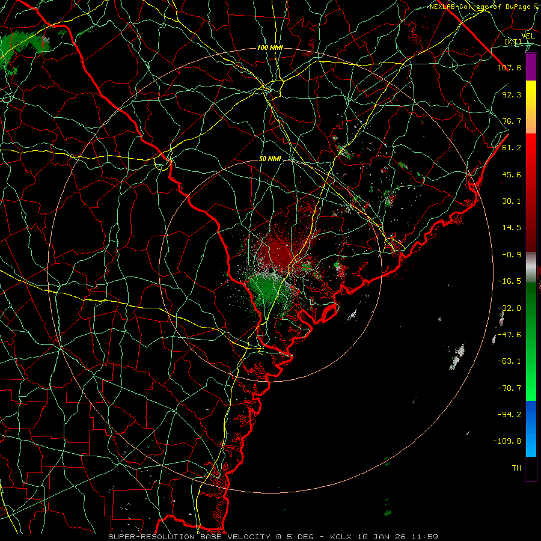
Task: Select the 30.1 legend value
Action: [512, 201]
